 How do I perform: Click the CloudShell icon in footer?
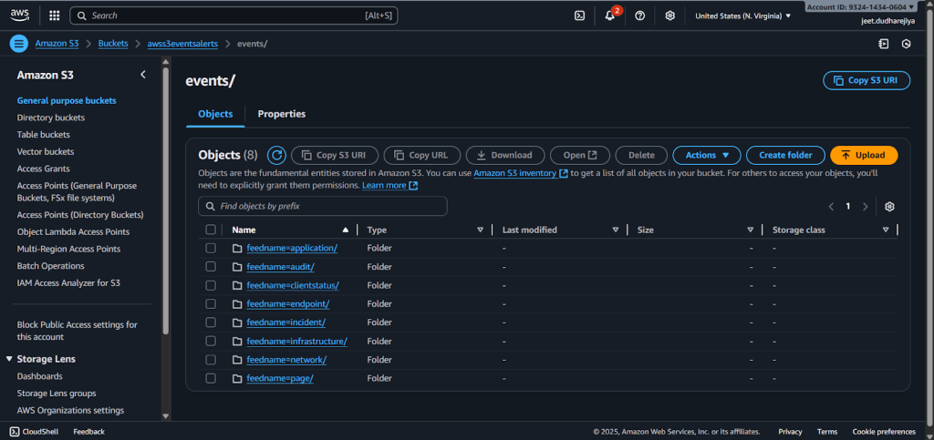point(15,432)
